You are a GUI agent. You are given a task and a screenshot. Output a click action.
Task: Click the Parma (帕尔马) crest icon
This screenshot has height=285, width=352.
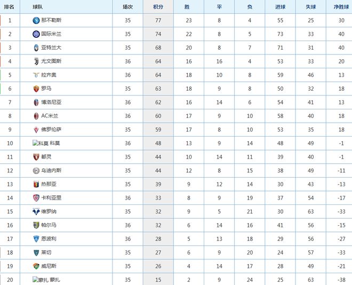coord(36,225)
